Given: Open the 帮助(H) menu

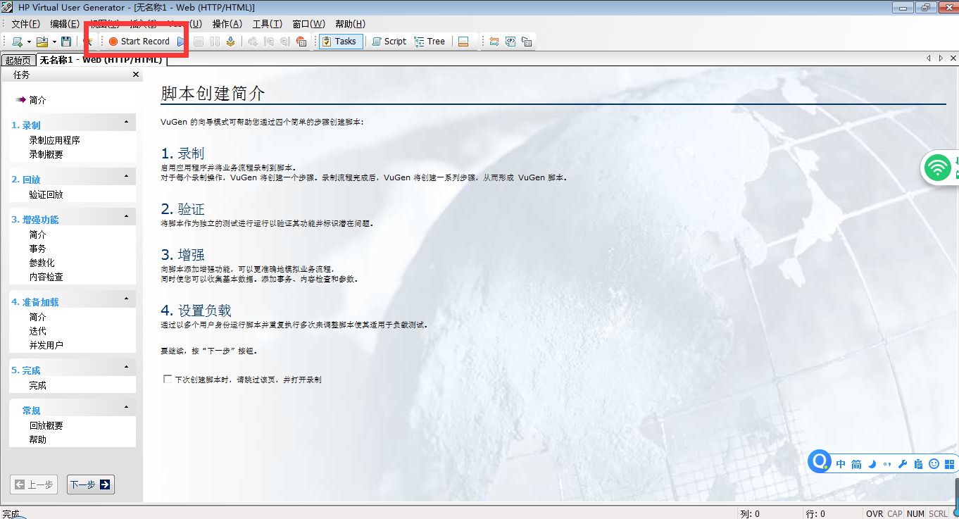Looking at the screenshot, I should click(x=350, y=24).
